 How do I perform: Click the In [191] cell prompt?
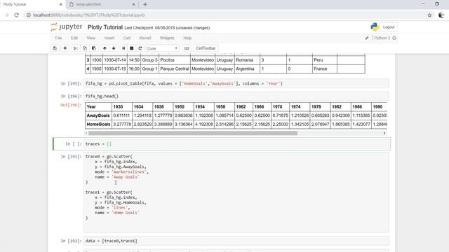point(71,157)
